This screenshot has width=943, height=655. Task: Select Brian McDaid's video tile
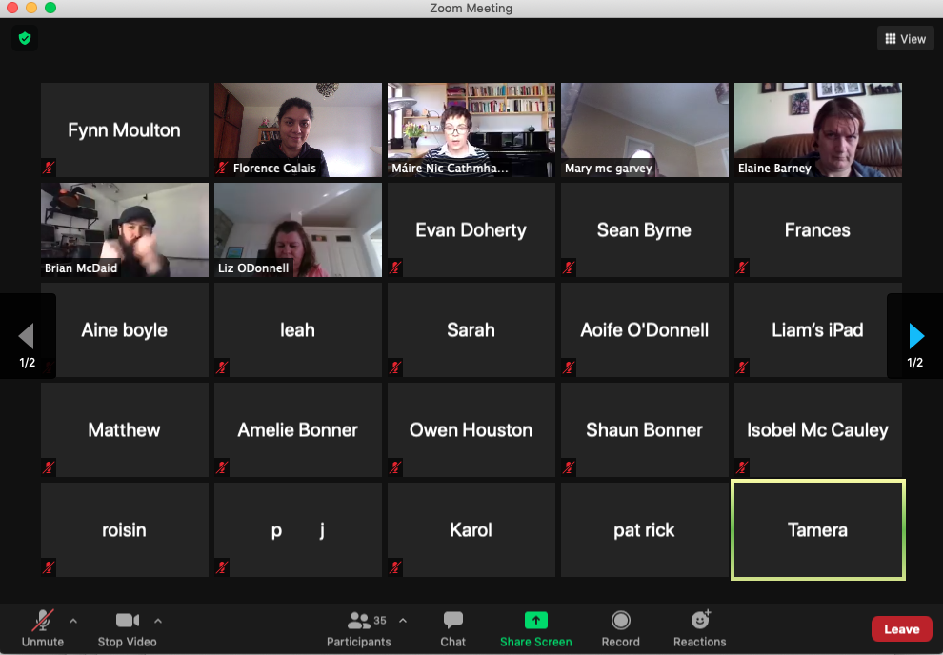(125, 230)
